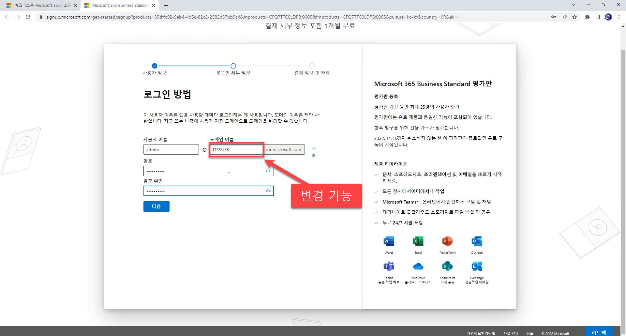The image size is (626, 336).
Task: View site info via padlock icon
Action: [x=41, y=17]
